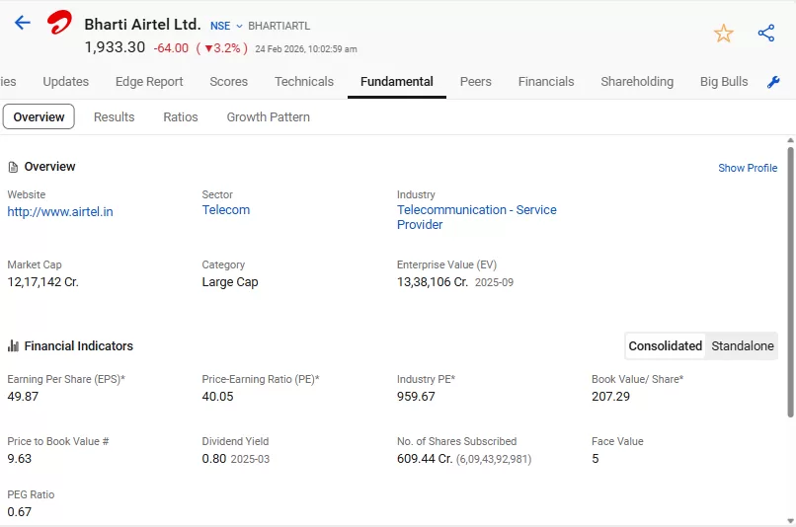Click the Show Profile link
796x527 pixels.
pos(748,168)
